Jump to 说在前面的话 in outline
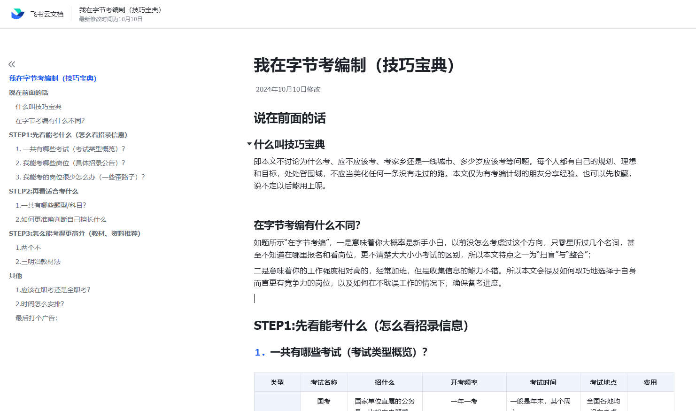The height and width of the screenshot is (411, 696). tap(29, 93)
